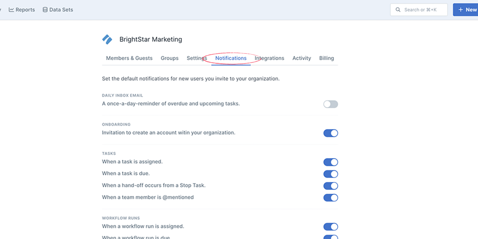Image resolution: width=478 pixels, height=239 pixels.
Task: View the Activity tab
Action: pos(302,58)
